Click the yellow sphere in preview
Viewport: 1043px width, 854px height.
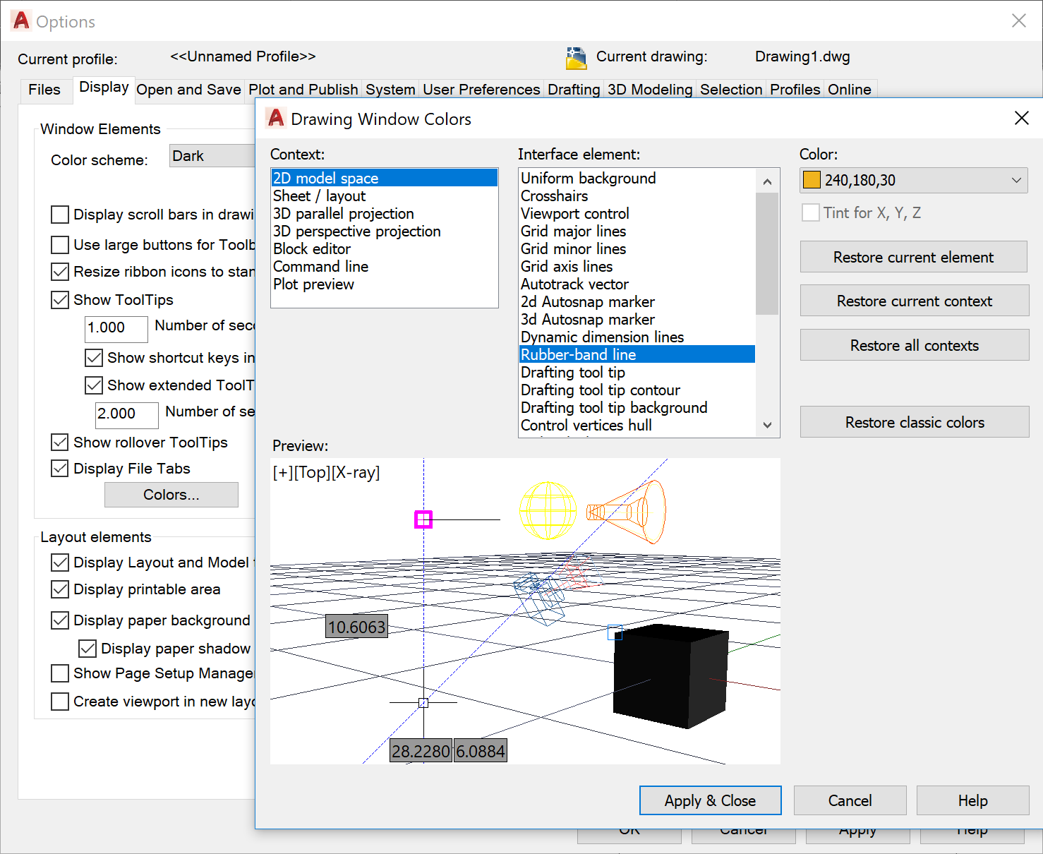(548, 510)
